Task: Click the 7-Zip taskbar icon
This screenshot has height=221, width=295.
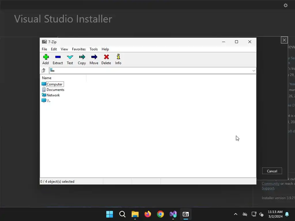Action: (186, 214)
